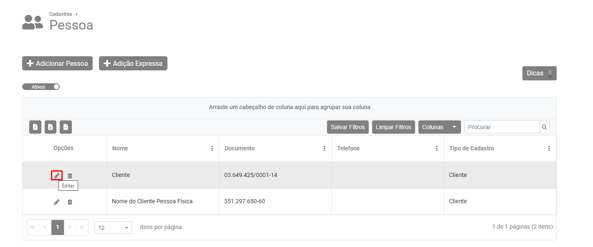Toggle the Dicas tips button

539,73
